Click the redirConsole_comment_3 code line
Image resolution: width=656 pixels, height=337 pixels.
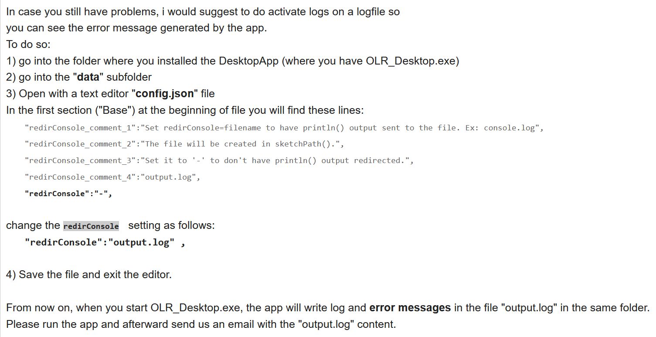(219, 160)
